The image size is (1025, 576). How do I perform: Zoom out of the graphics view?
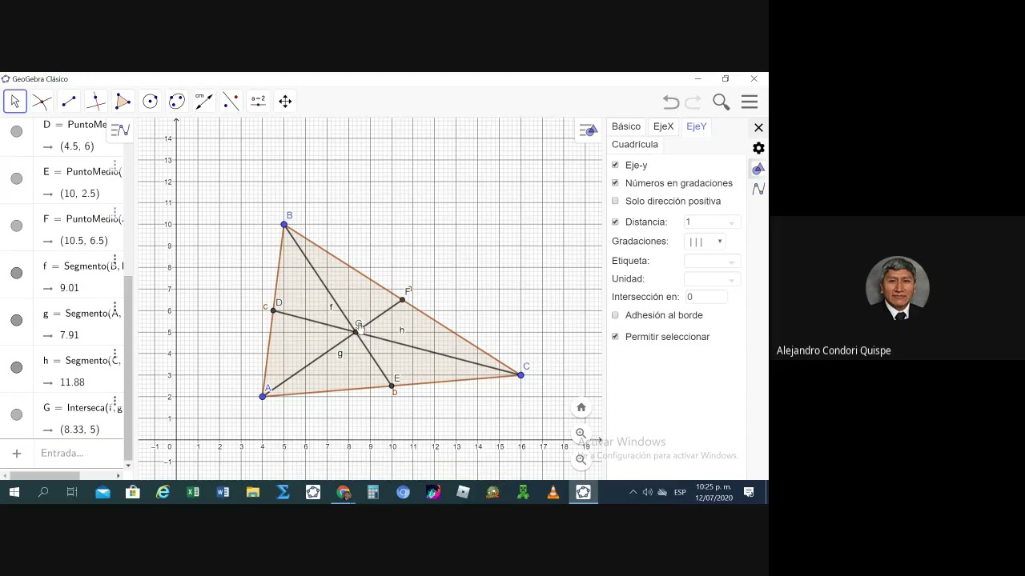point(581,459)
